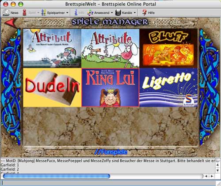Viewport: 221px width, 186px height.
Task: Click the red question mark Hilfe icon
Action: pos(145,12)
